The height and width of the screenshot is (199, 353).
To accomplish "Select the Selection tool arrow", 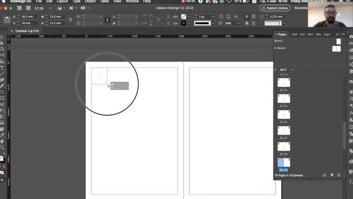I will point(2,37).
